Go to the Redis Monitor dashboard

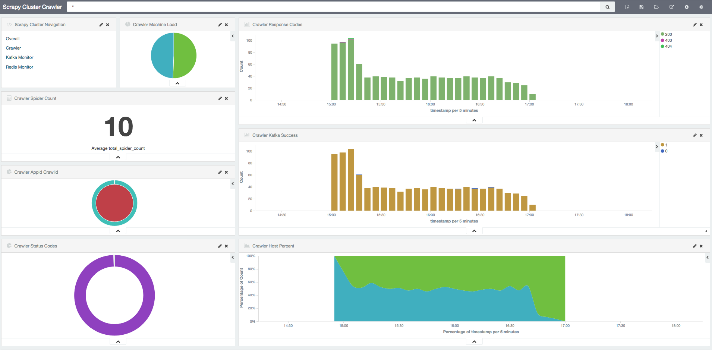[x=19, y=67]
